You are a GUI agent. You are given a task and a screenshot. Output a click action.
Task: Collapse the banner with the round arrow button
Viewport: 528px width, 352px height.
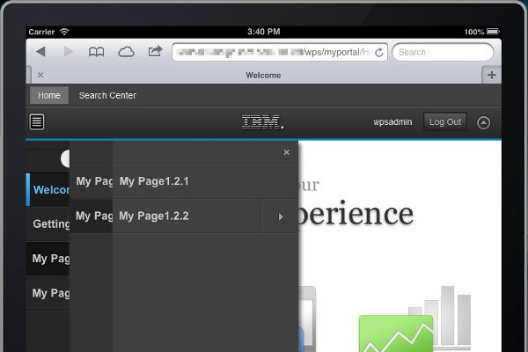coord(483,122)
